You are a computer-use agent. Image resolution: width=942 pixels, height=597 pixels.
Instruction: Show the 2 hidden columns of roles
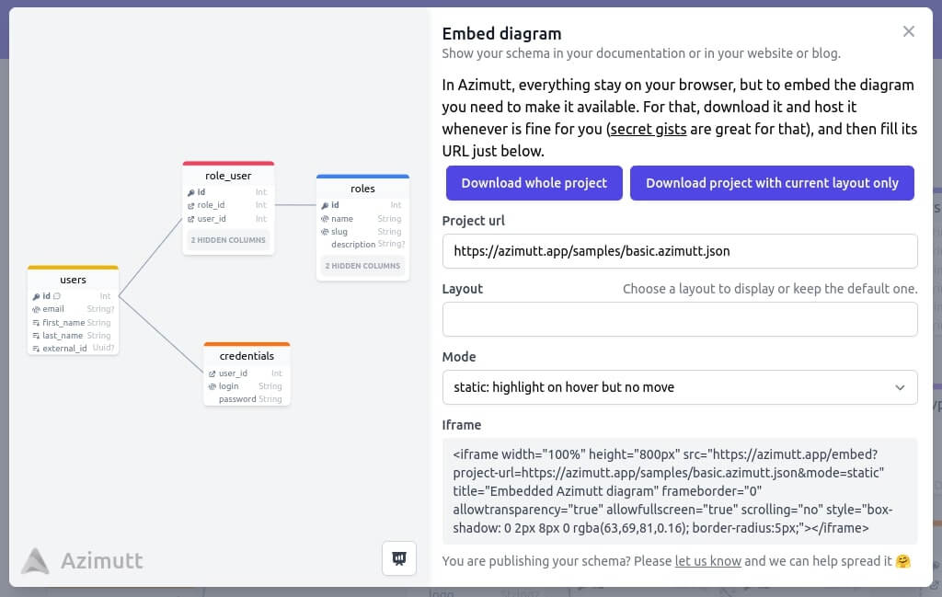pos(362,264)
